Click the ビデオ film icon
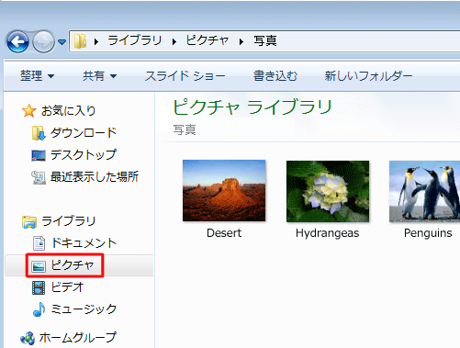The height and width of the screenshot is (348, 460). point(39,287)
